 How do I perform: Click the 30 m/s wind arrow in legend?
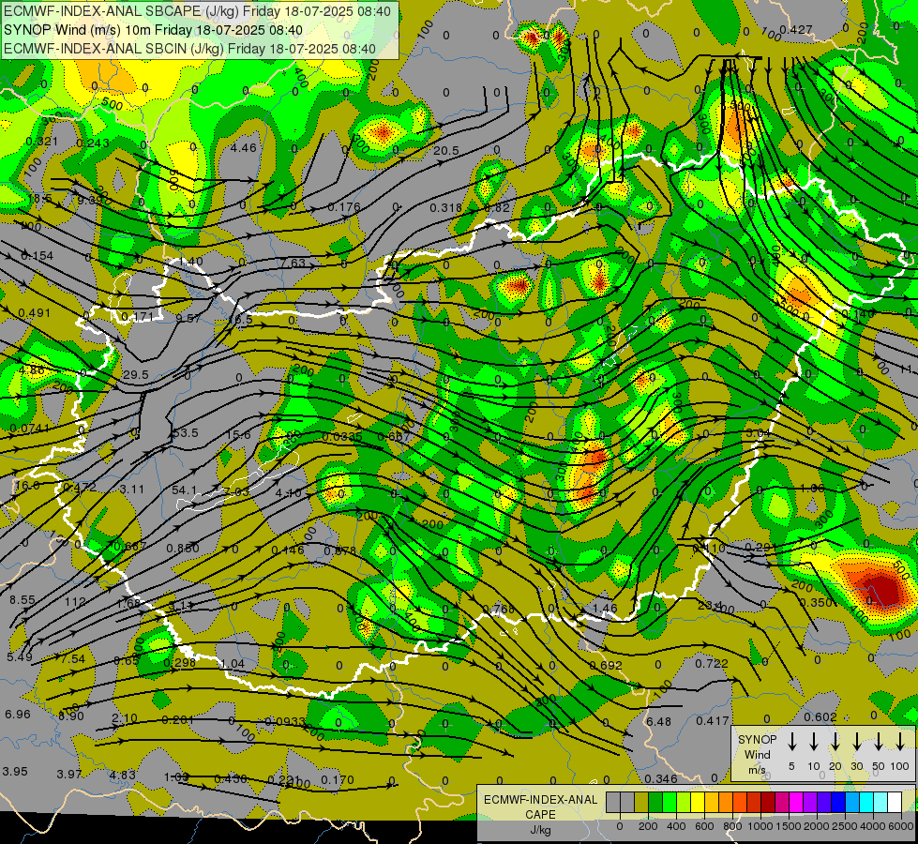[856, 741]
